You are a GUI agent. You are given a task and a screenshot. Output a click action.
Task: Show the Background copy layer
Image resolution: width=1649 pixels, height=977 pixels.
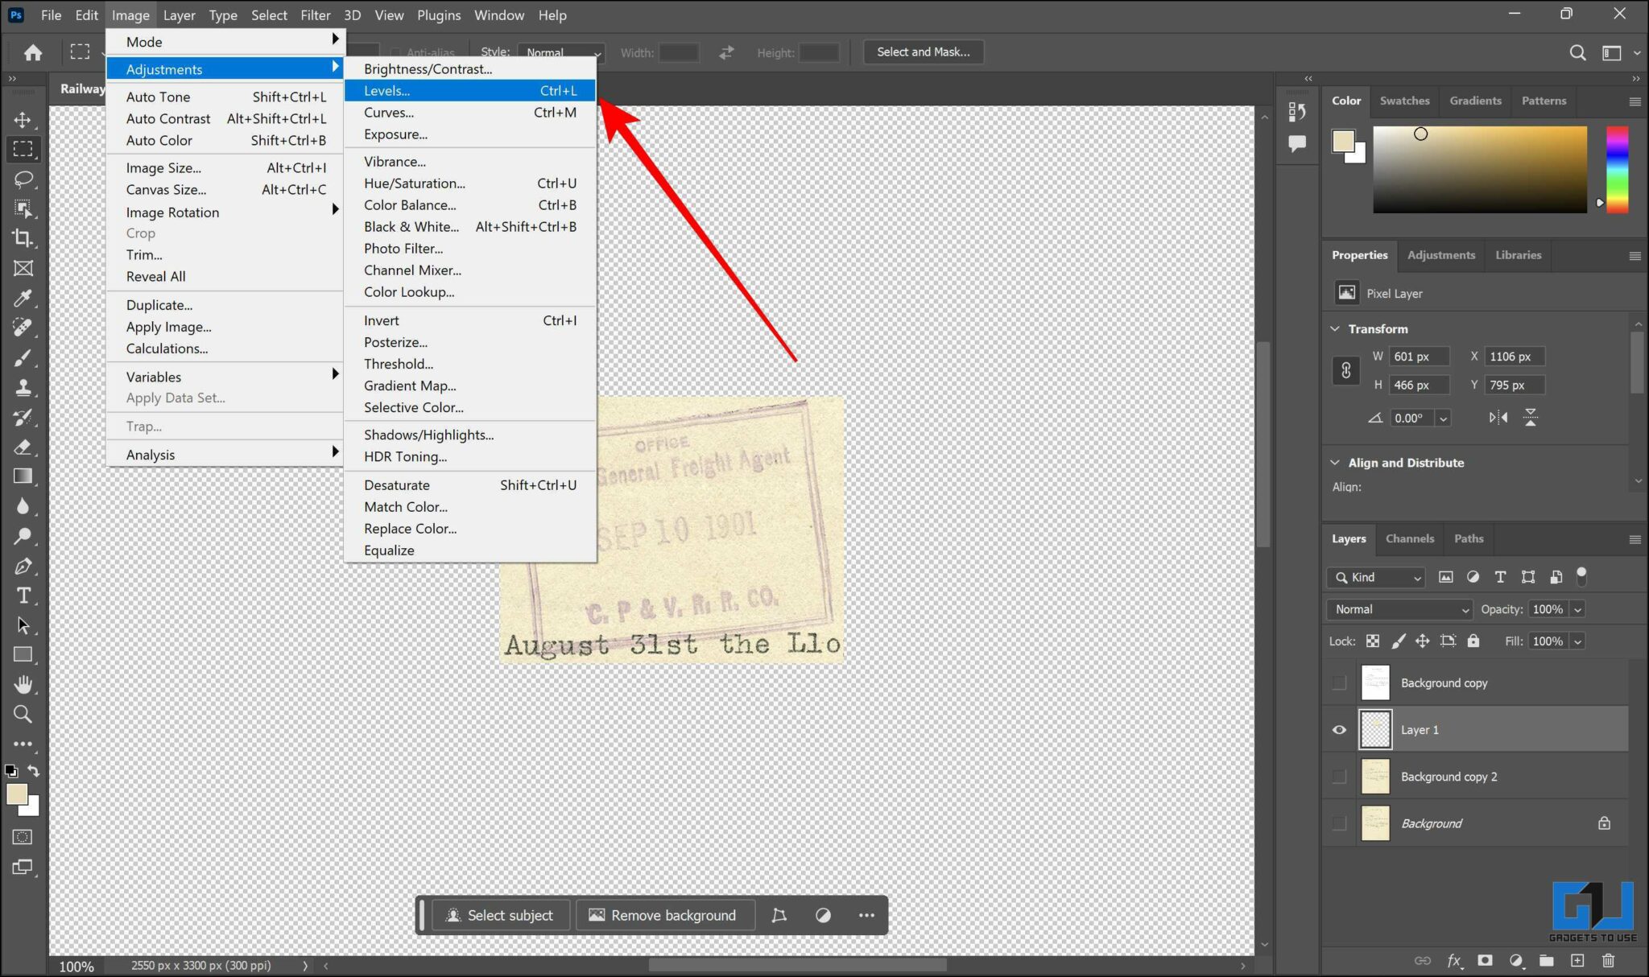tap(1339, 682)
